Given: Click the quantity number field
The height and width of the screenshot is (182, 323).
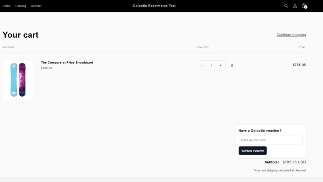Looking at the screenshot, I should 211,66.
